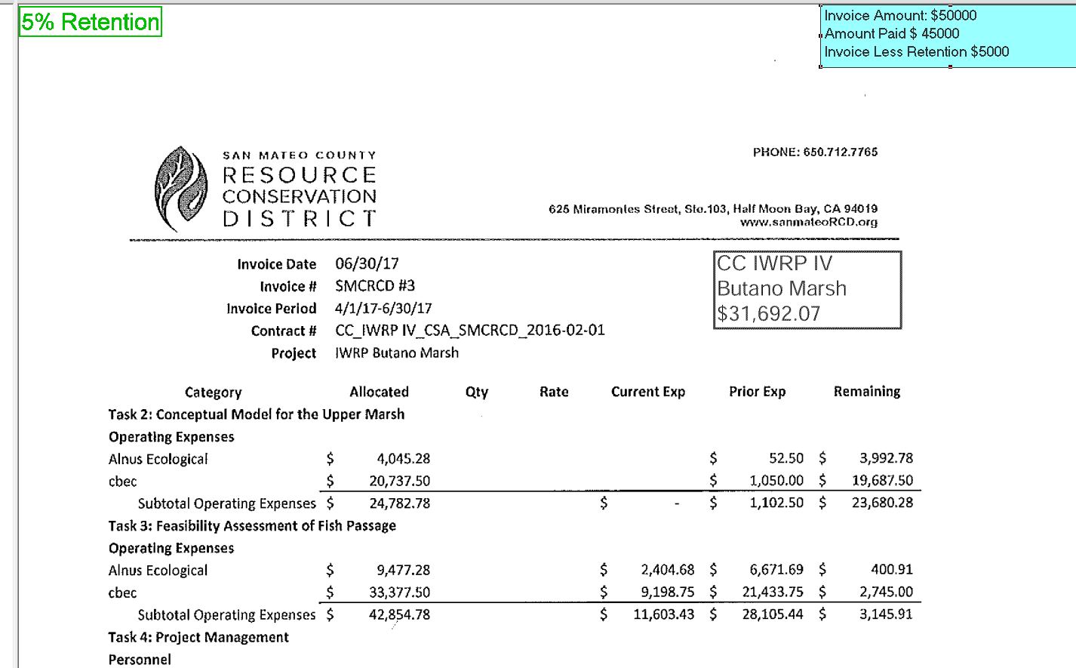The height and width of the screenshot is (668, 1076).
Task: Click the current expense 9,198.75
Action: [667, 593]
